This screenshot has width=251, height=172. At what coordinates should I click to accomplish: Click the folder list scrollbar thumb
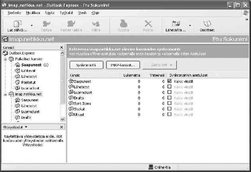click(63, 80)
